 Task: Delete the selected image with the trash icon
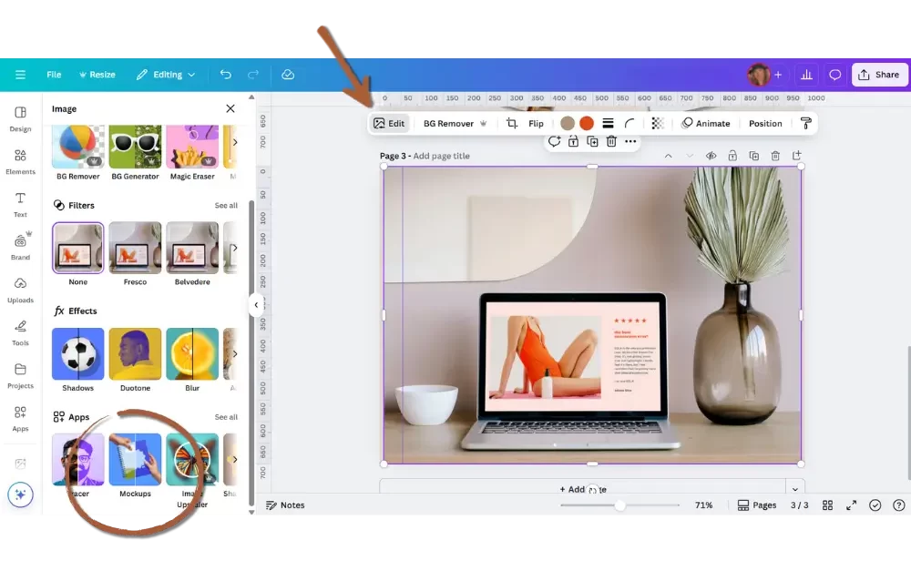point(609,141)
